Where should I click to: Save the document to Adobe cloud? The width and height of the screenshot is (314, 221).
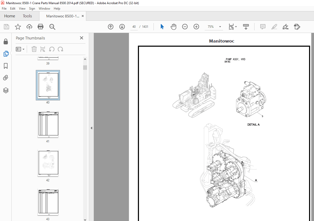point(29,27)
